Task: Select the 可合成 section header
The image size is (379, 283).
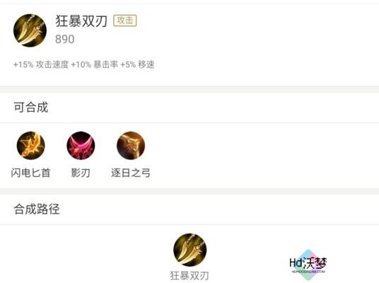Action: [x=31, y=108]
